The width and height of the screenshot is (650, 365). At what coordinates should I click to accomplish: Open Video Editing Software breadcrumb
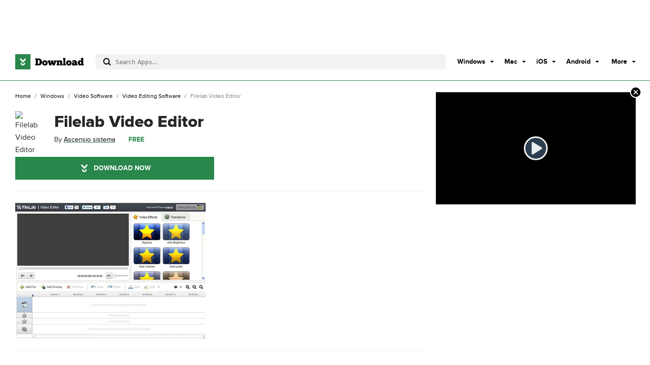[151, 96]
